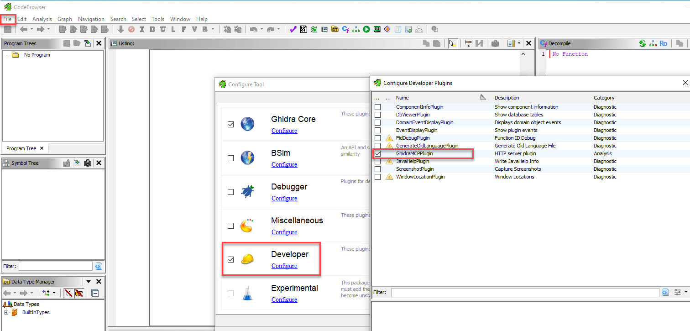Open the Listing field format dropdown arrow
The image size is (690, 331).
pos(519,43)
